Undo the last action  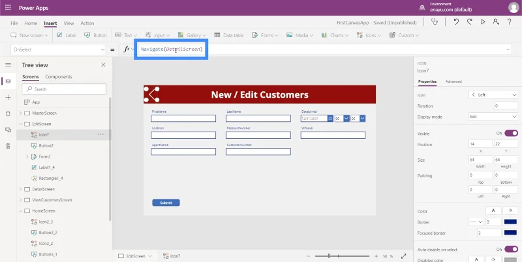click(456, 22)
